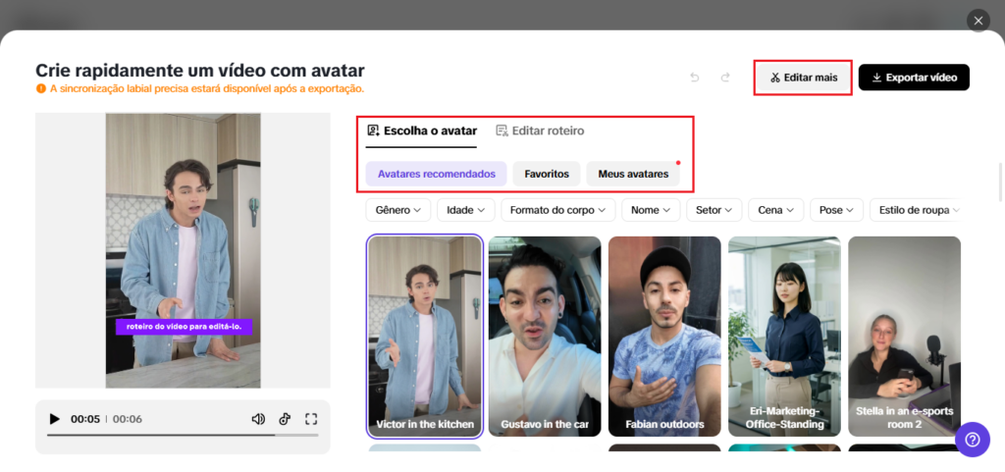Image resolution: width=1005 pixels, height=472 pixels.
Task: Play the avatar video preview
Action: (x=55, y=419)
